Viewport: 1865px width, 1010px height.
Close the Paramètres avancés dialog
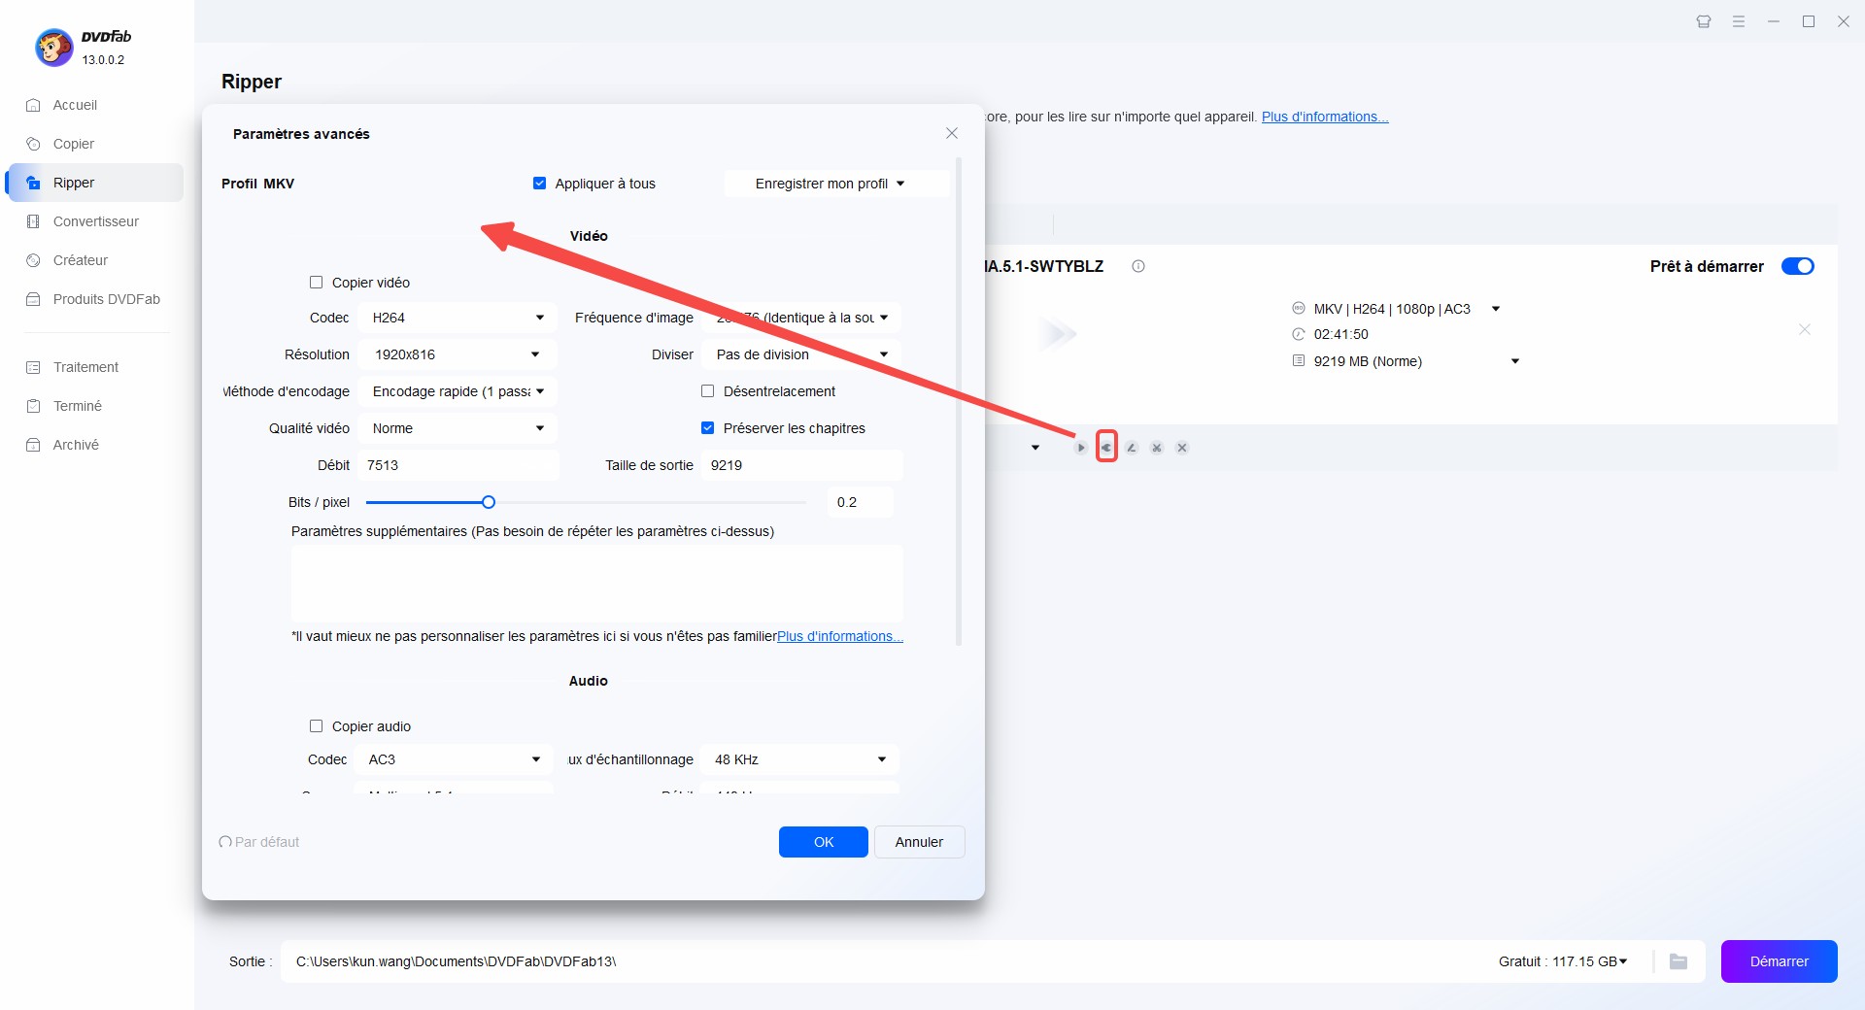[x=952, y=133]
